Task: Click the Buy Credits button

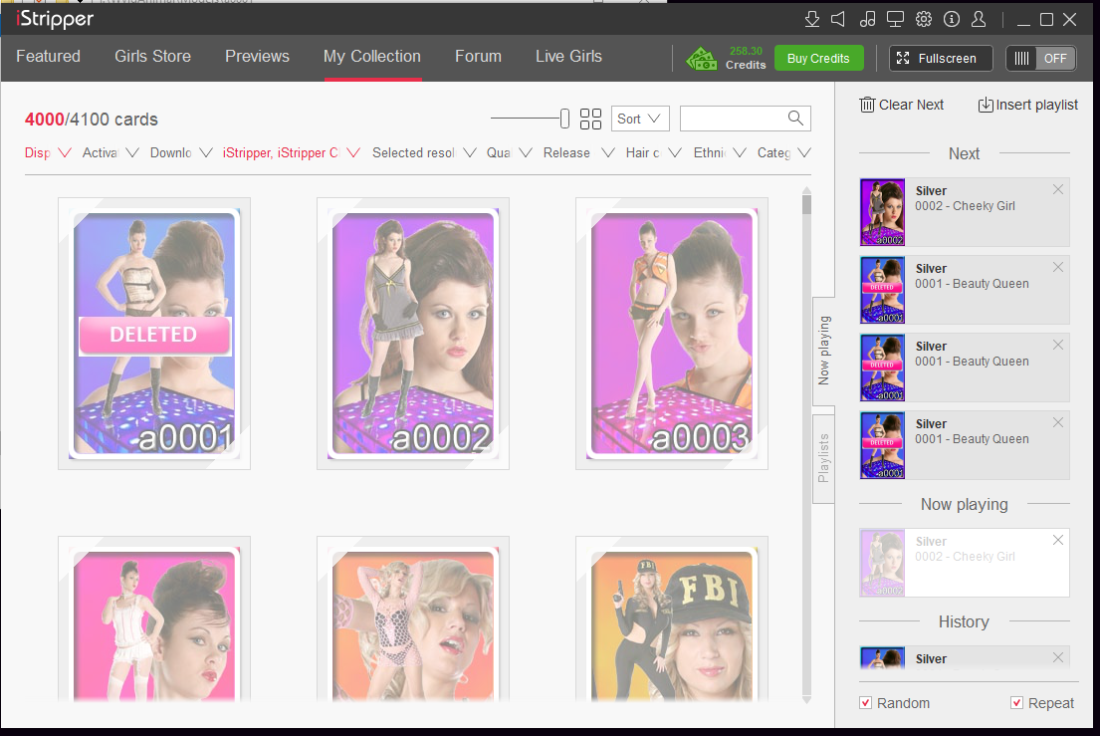Action: coord(818,58)
